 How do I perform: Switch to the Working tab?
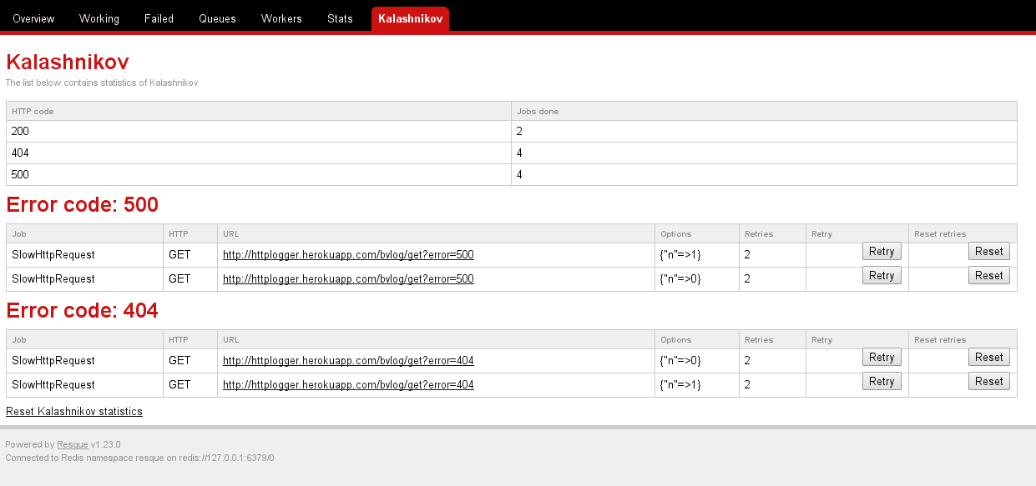(99, 18)
